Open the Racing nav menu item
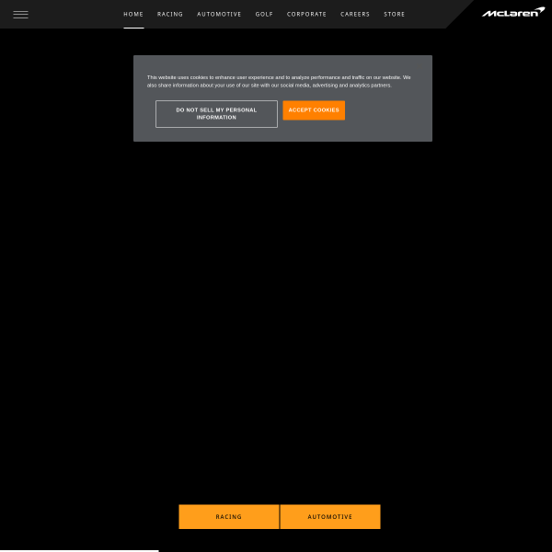 (170, 15)
